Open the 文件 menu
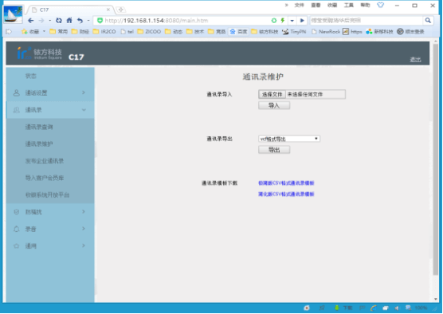 (x=300, y=5)
